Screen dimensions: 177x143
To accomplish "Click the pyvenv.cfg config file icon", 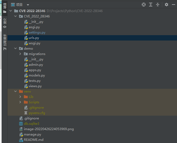I will click(26, 113).
